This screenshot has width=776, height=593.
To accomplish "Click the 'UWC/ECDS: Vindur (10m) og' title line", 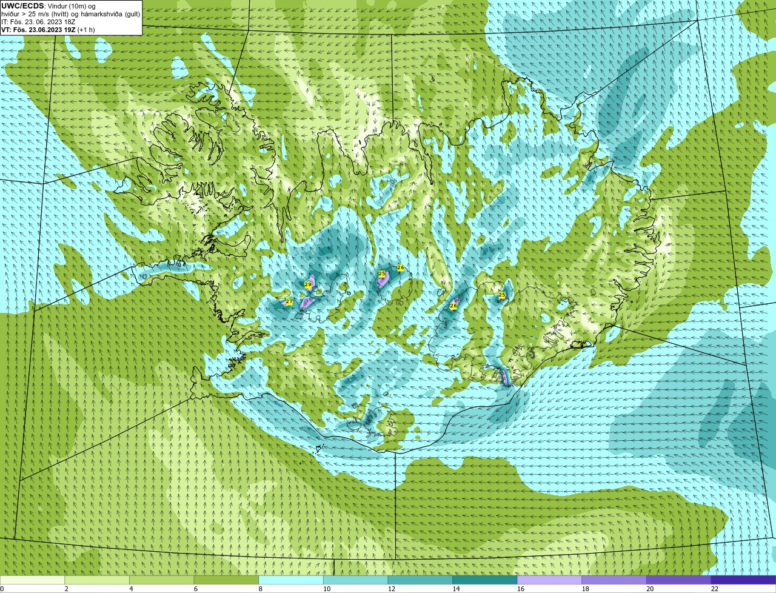I will (x=48, y=6).
